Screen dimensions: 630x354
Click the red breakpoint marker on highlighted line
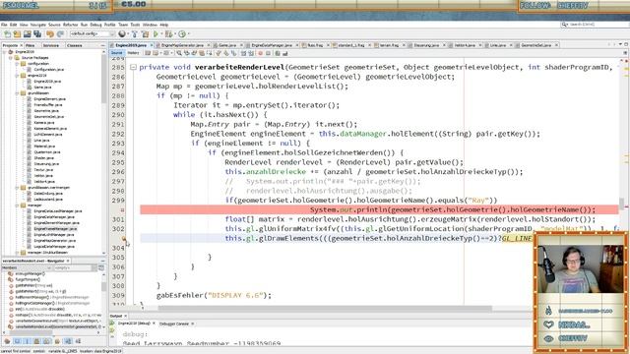(122, 209)
